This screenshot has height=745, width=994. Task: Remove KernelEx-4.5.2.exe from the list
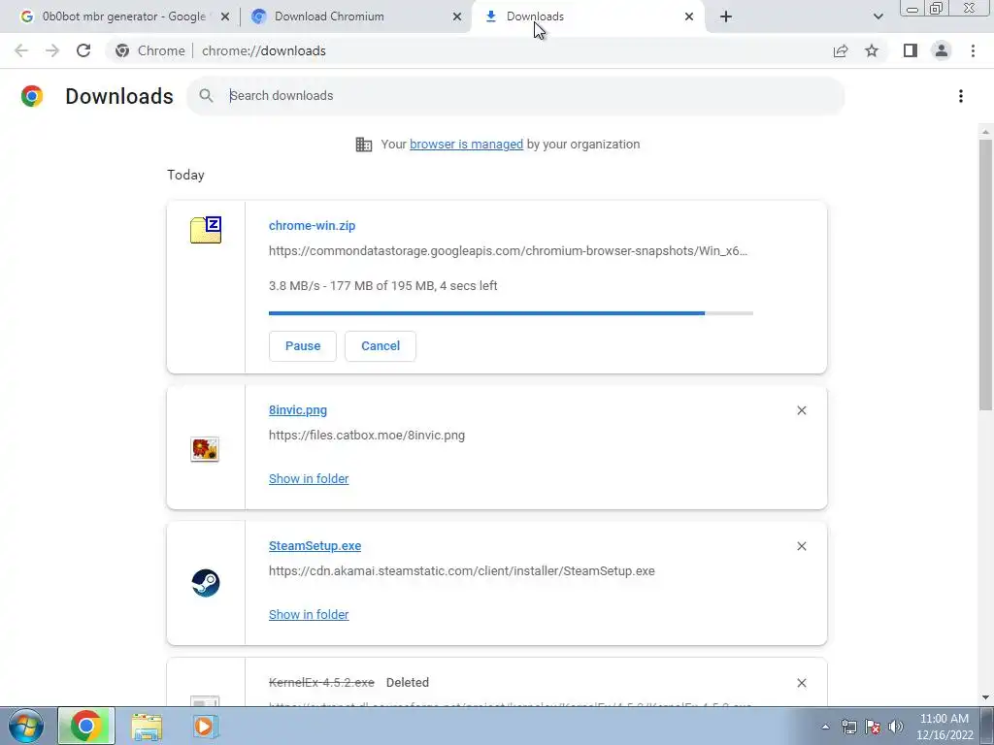tap(801, 683)
